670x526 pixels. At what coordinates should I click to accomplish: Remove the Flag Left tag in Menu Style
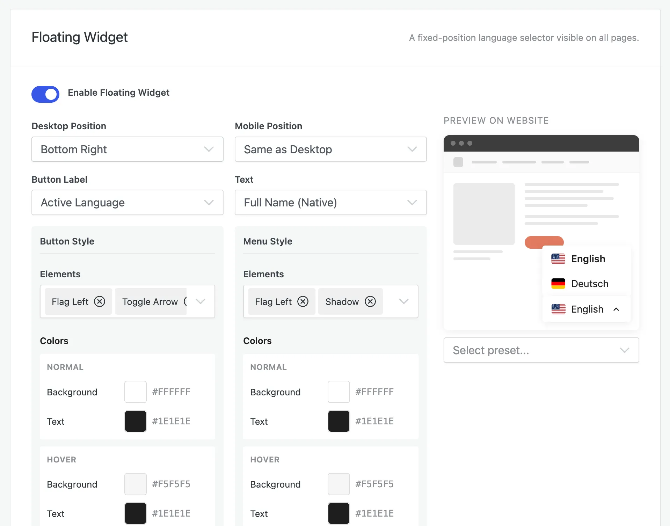pos(303,301)
